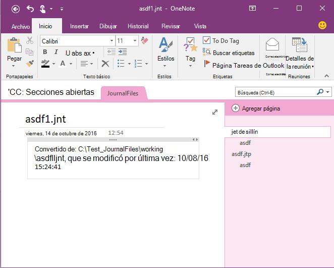Delete with the X icon
334x268 pixels.
(105, 64)
